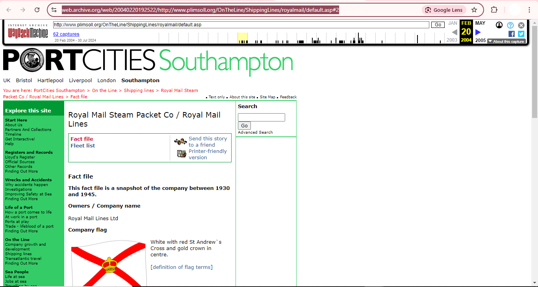538x287 pixels.
Task: Open definition of flag terms link
Action: pos(182,267)
